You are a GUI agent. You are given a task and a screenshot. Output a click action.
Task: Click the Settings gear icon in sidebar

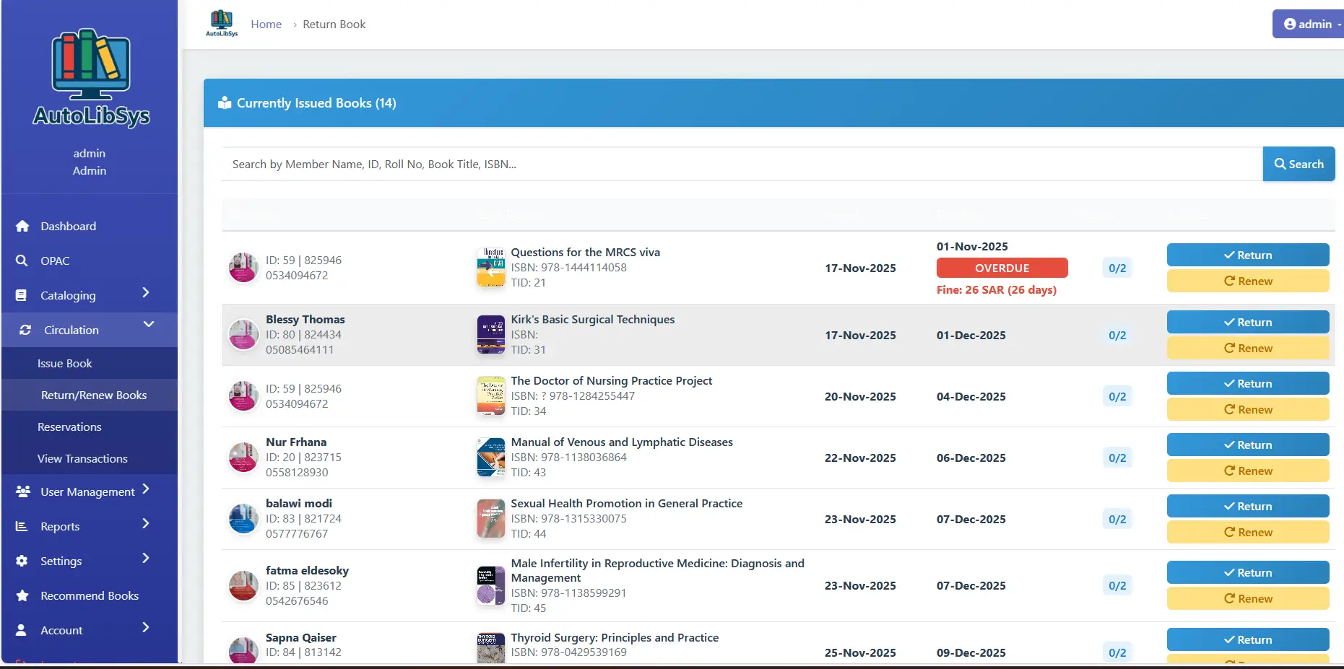pyautogui.click(x=22, y=561)
